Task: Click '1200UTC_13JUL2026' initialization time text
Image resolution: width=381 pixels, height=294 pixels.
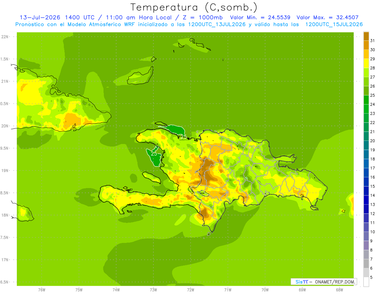Action: [217, 24]
